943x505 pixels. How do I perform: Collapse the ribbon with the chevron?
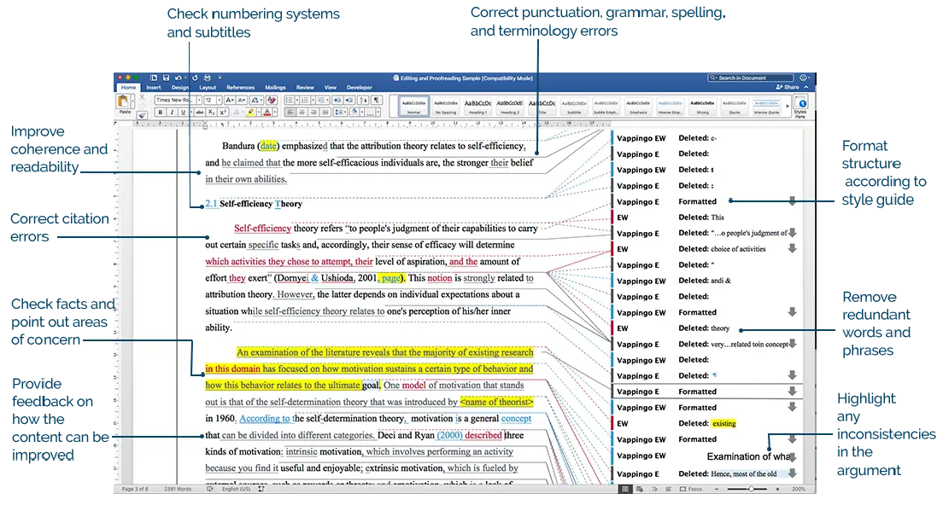pos(806,86)
